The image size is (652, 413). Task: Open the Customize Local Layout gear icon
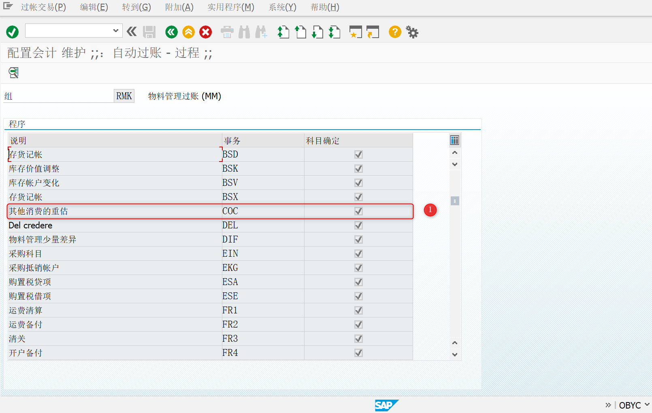tap(412, 32)
